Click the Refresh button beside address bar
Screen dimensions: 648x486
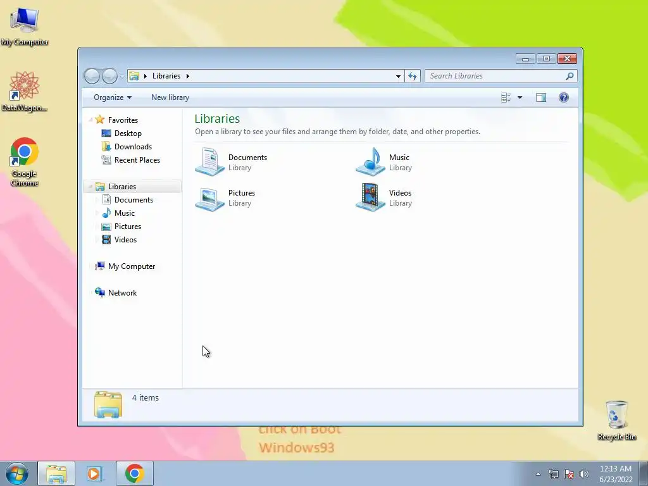(x=413, y=76)
